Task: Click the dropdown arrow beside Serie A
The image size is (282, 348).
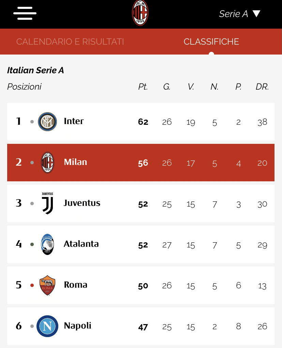Action: 256,14
